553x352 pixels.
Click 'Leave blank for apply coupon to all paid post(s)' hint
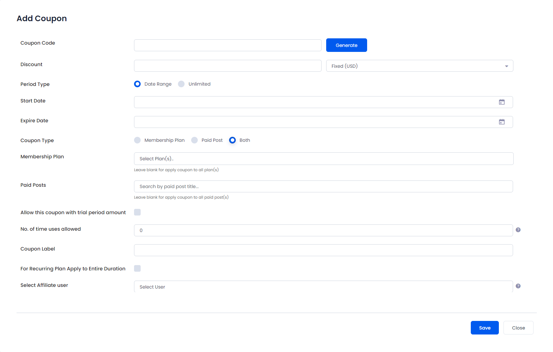coord(181,197)
